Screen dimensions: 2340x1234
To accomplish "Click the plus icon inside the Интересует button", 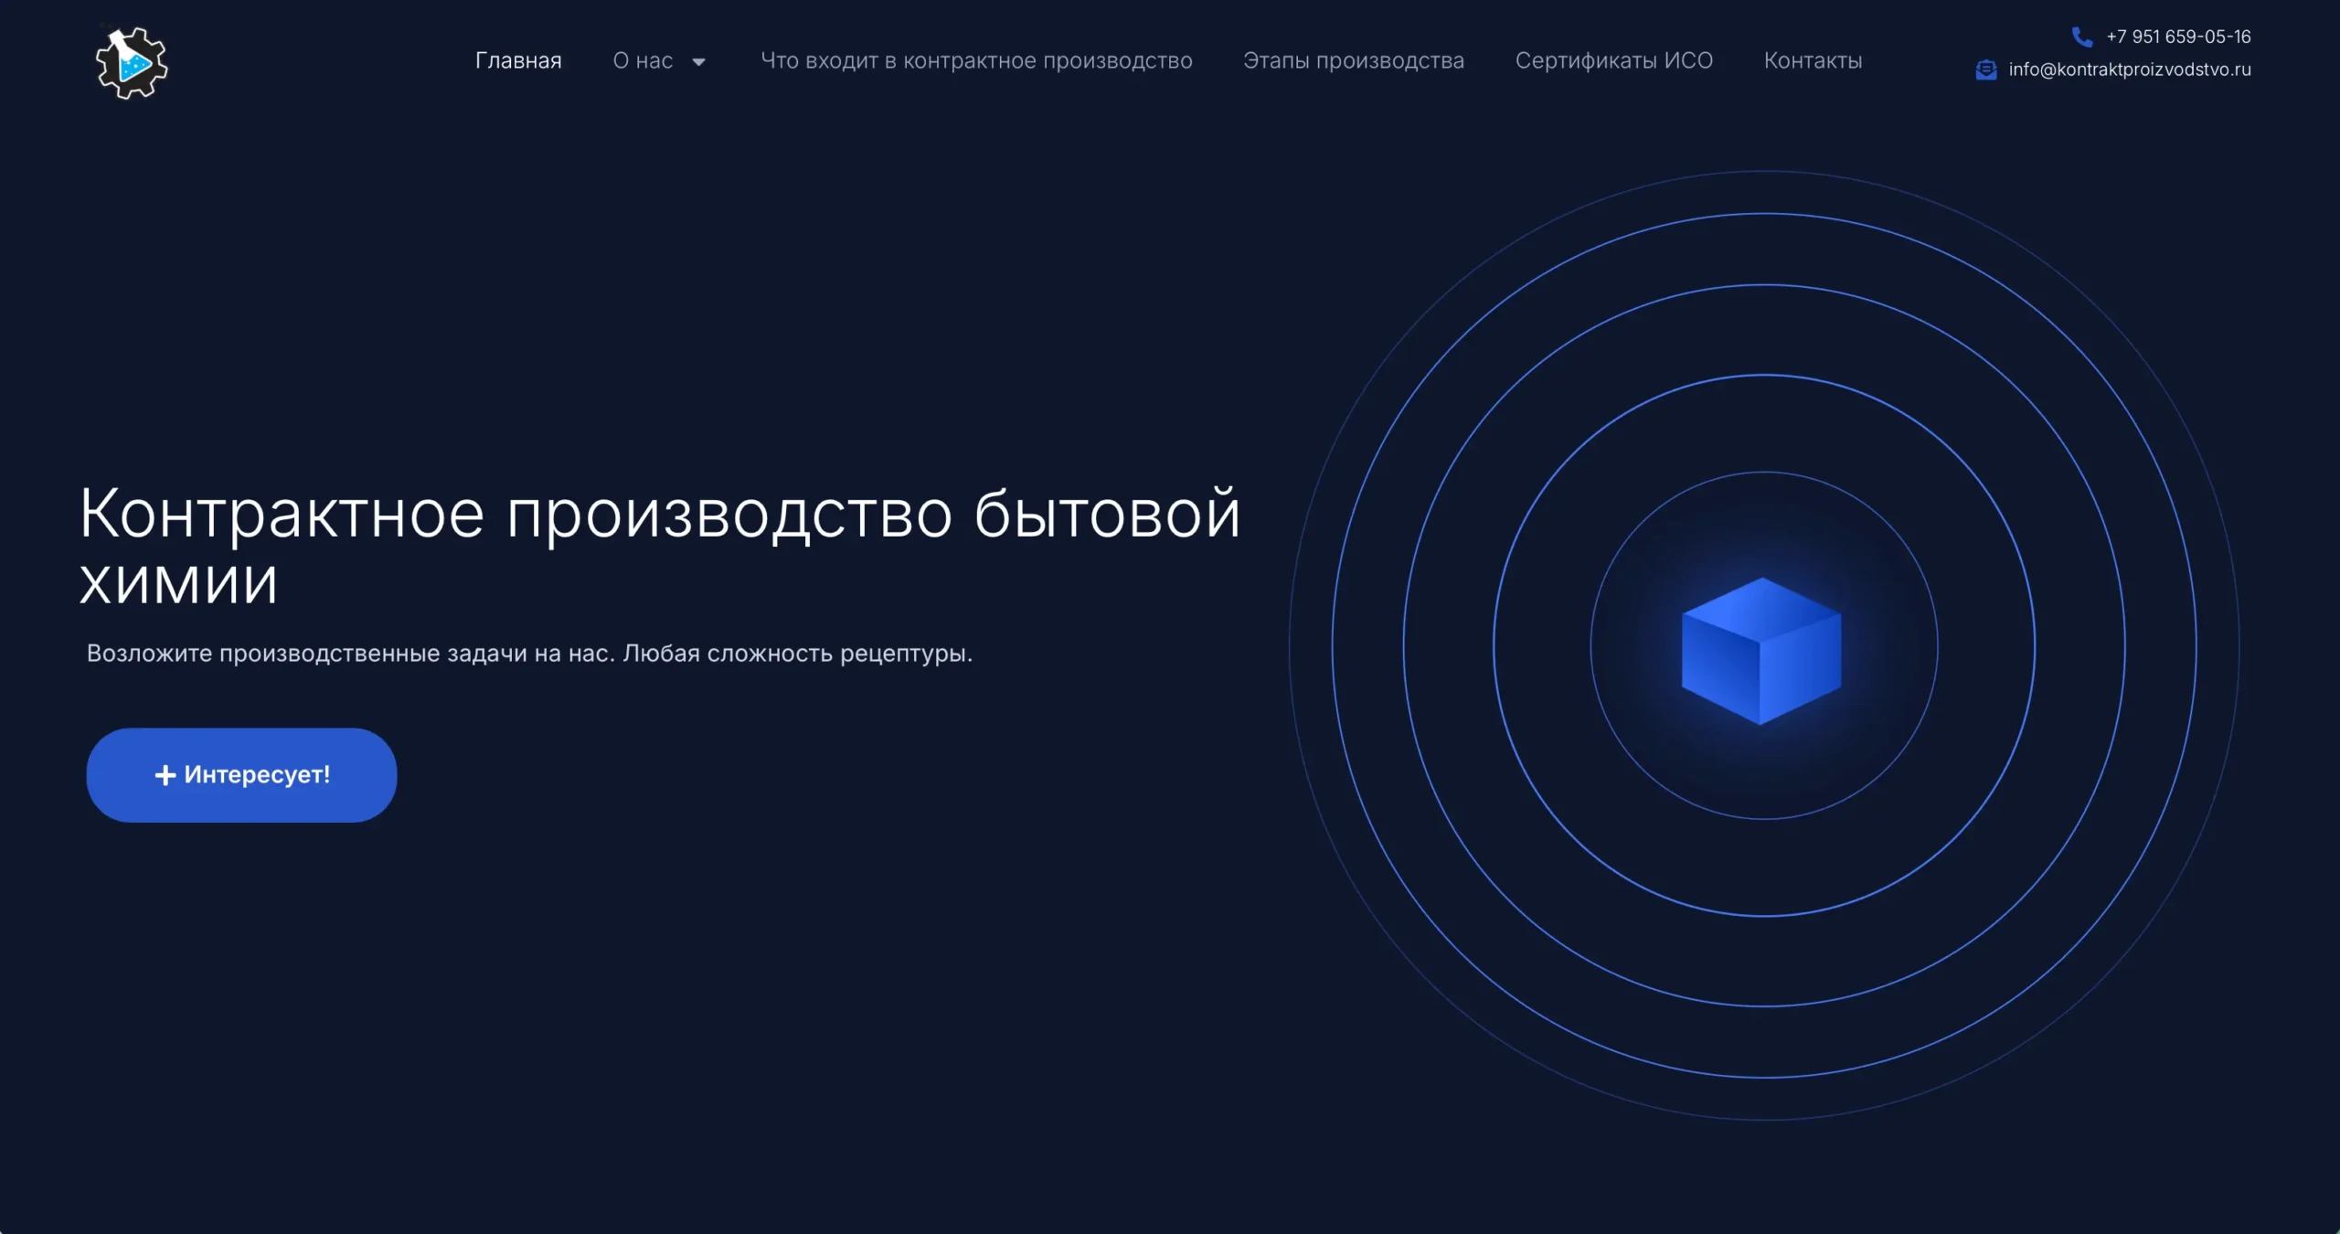I will point(165,775).
